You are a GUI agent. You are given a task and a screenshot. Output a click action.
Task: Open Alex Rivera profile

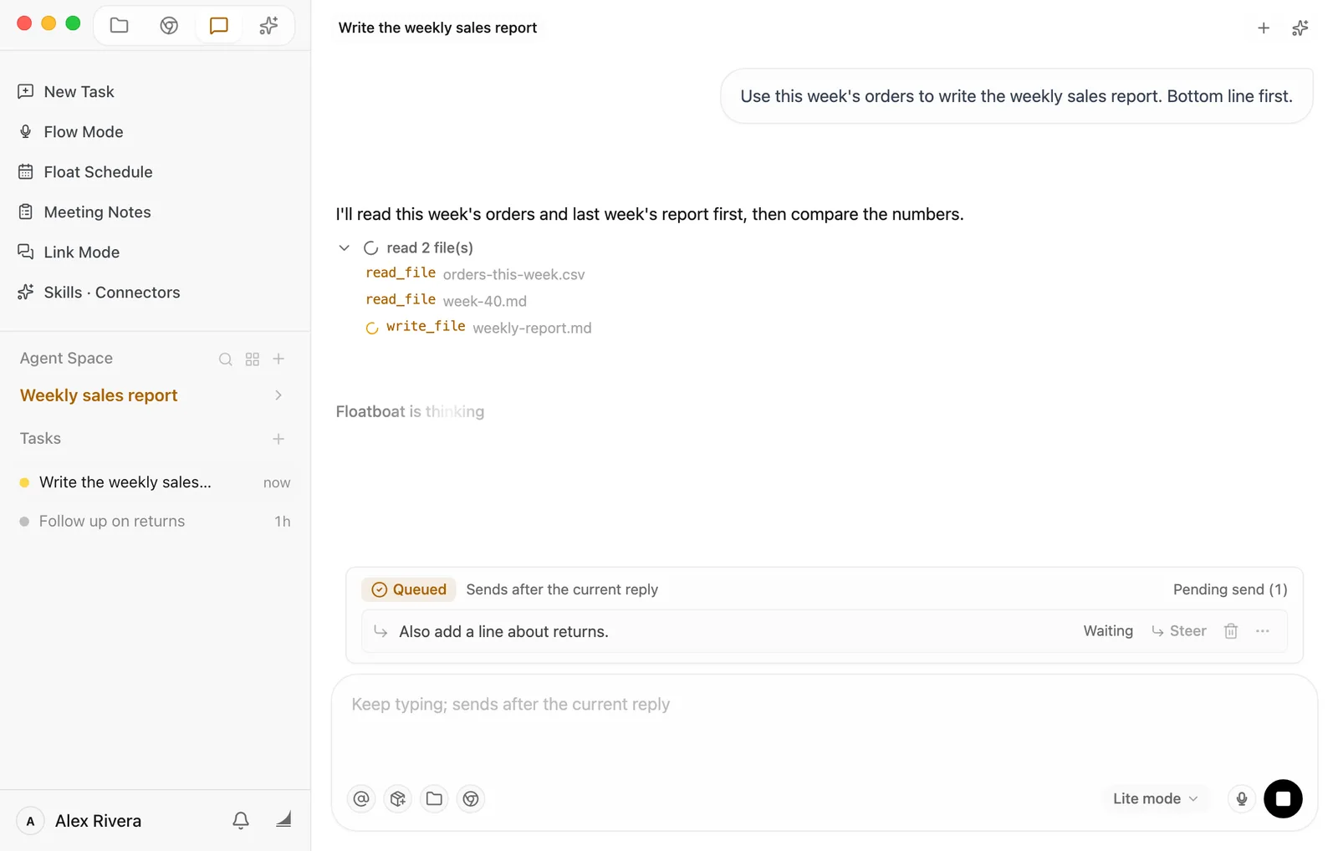pyautogui.click(x=79, y=821)
